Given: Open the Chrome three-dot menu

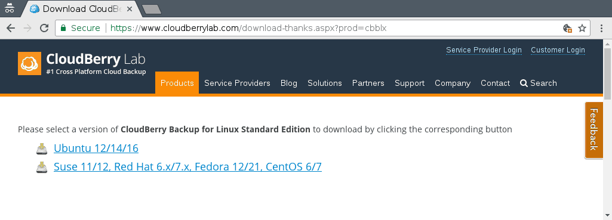Looking at the screenshot, I should [602, 28].
